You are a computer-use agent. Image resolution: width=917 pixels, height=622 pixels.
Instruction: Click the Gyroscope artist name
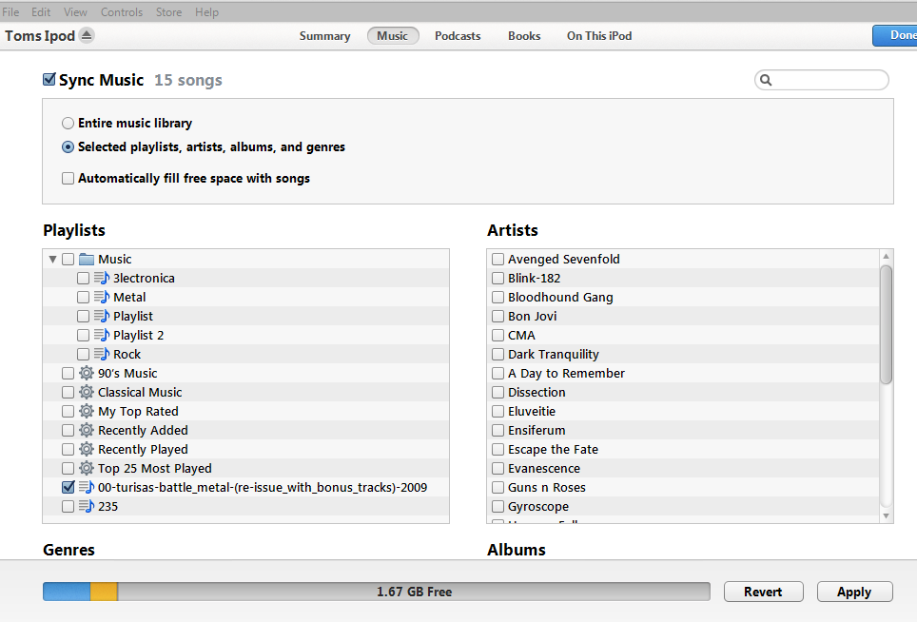(538, 506)
